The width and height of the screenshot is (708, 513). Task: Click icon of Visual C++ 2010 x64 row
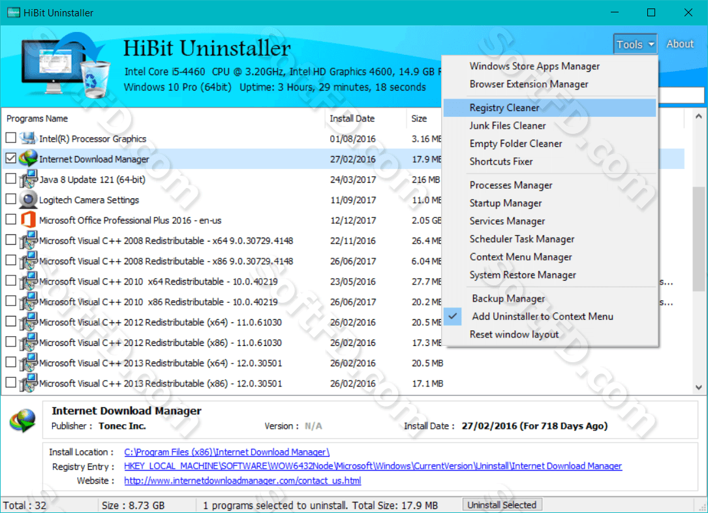tap(28, 281)
